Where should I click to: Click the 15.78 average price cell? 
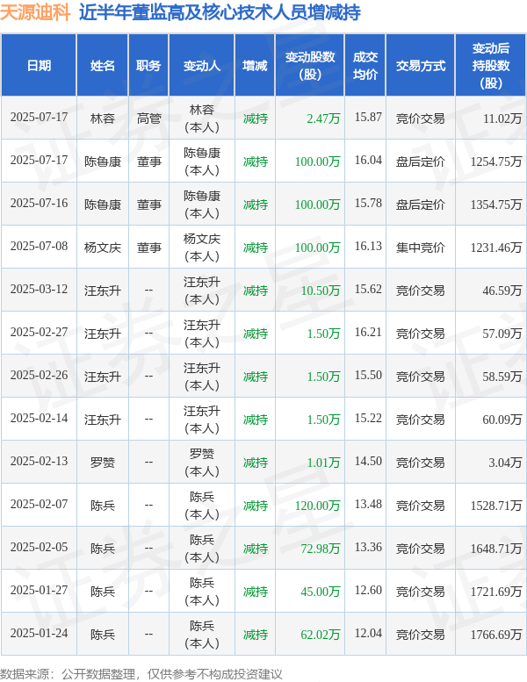tap(368, 203)
